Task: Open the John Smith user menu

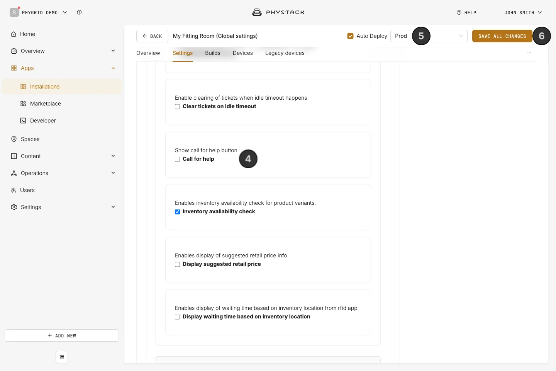Action: (x=523, y=12)
